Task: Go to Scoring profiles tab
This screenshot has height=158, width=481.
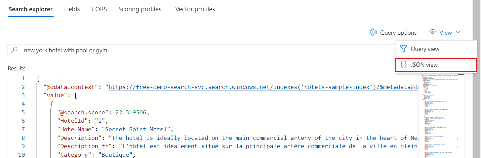Action: pos(140,9)
